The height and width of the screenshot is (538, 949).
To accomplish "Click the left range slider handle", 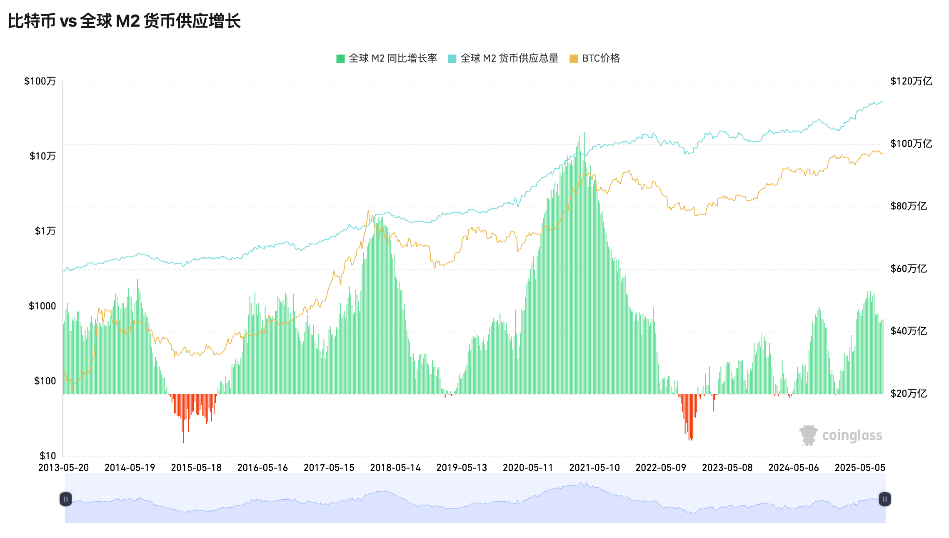I will click(x=66, y=499).
